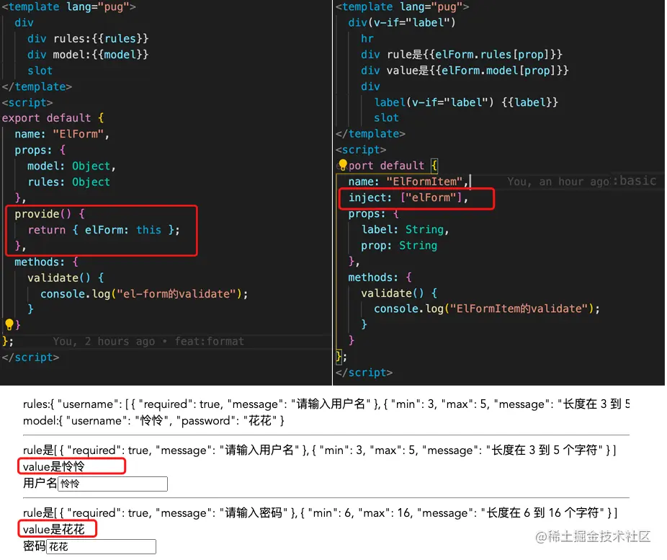Click '<template lang="pug">' line in right editor
The image size is (667, 560).
pyautogui.click(x=403, y=6)
